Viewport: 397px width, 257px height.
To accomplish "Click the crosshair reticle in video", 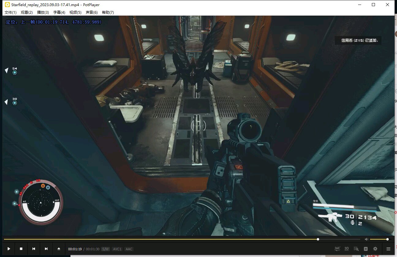I will coord(198,125).
